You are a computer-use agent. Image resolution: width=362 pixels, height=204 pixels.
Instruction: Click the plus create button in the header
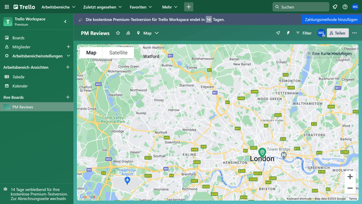click(189, 7)
